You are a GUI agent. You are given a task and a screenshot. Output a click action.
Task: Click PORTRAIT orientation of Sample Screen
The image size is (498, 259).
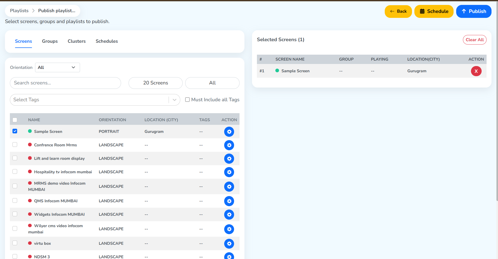pos(109,132)
